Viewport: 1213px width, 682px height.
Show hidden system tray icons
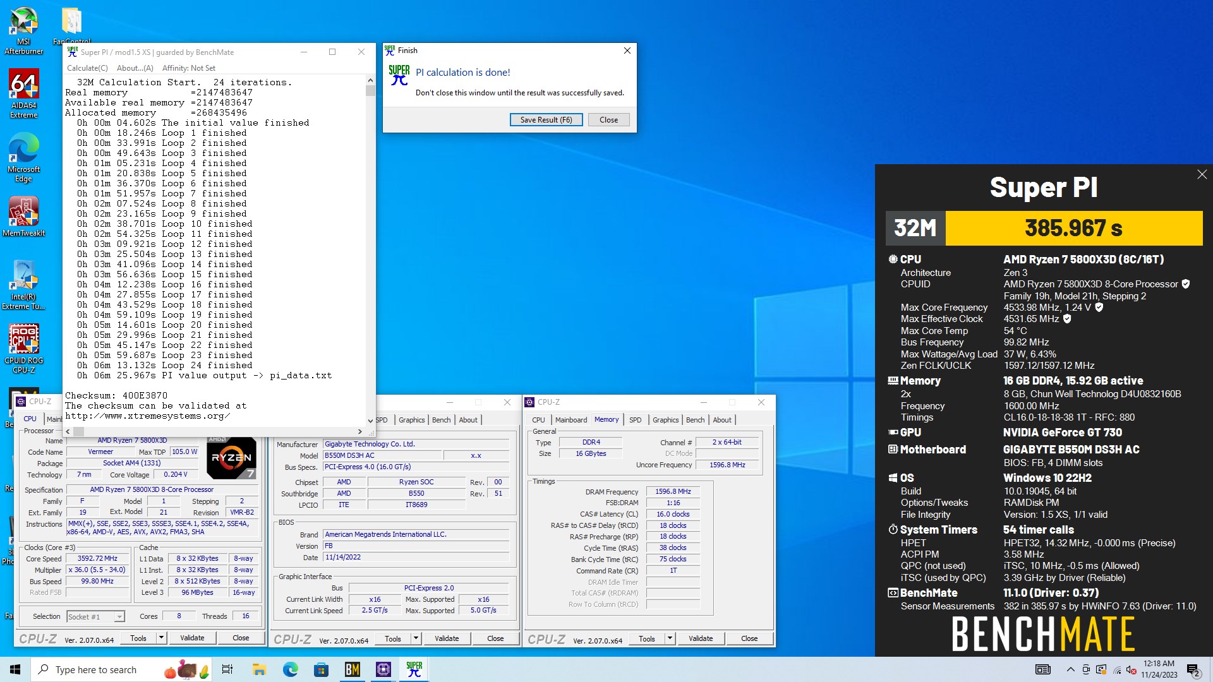(x=1070, y=670)
